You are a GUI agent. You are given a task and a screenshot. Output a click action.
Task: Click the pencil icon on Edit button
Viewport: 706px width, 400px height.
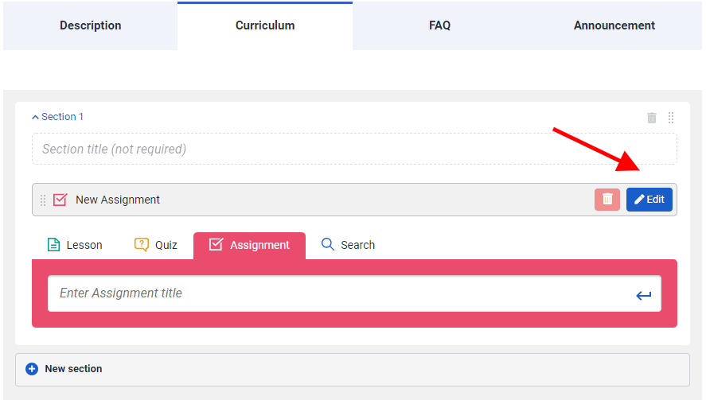639,200
